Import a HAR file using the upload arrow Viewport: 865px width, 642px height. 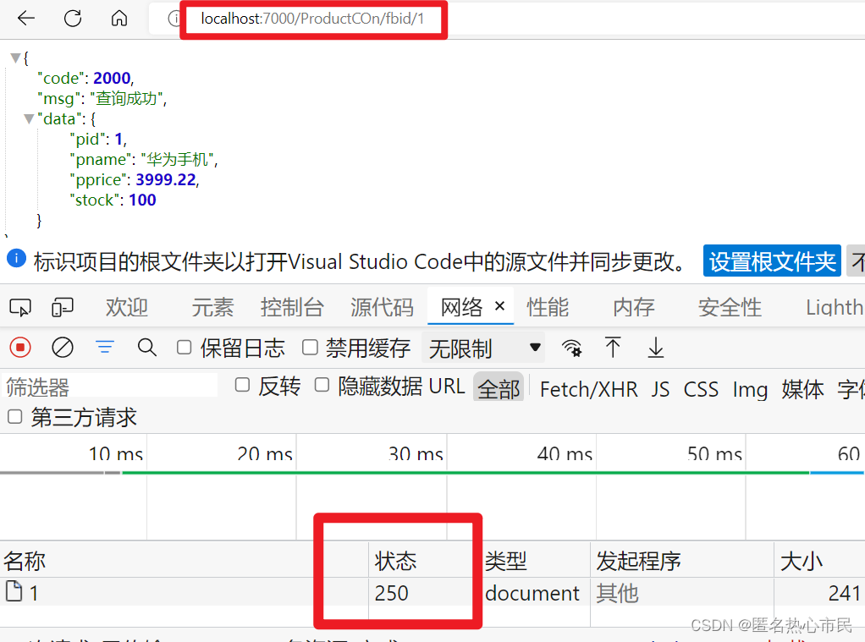coord(613,347)
